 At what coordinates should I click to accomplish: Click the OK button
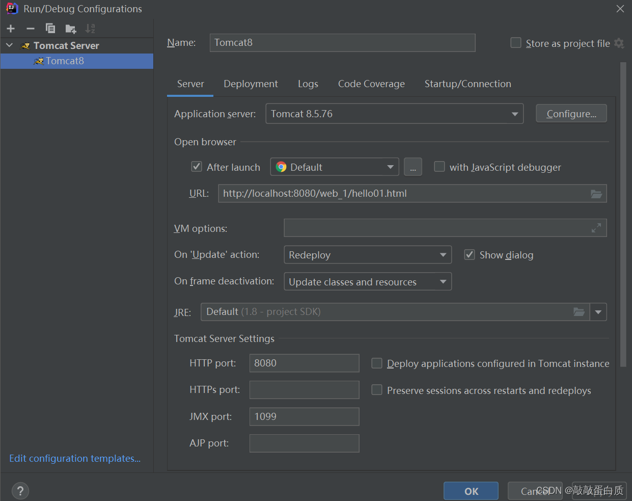coord(471,491)
